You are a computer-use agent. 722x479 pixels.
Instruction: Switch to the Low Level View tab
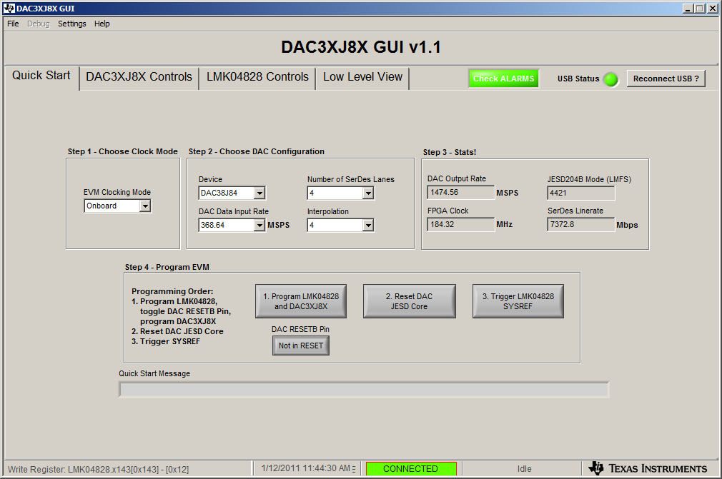click(363, 77)
